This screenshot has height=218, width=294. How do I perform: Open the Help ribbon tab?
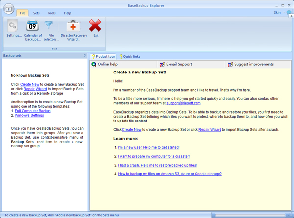[x=67, y=13]
